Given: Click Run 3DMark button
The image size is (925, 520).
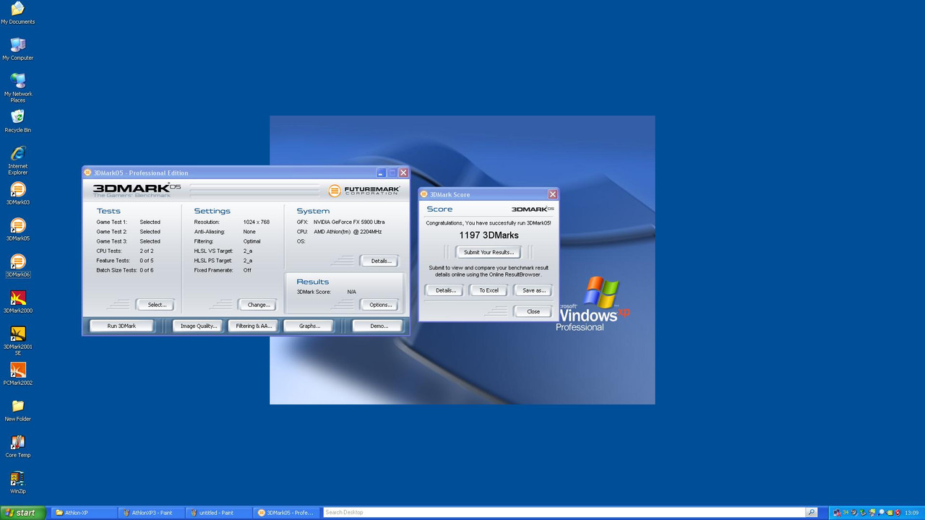Looking at the screenshot, I should pyautogui.click(x=121, y=326).
